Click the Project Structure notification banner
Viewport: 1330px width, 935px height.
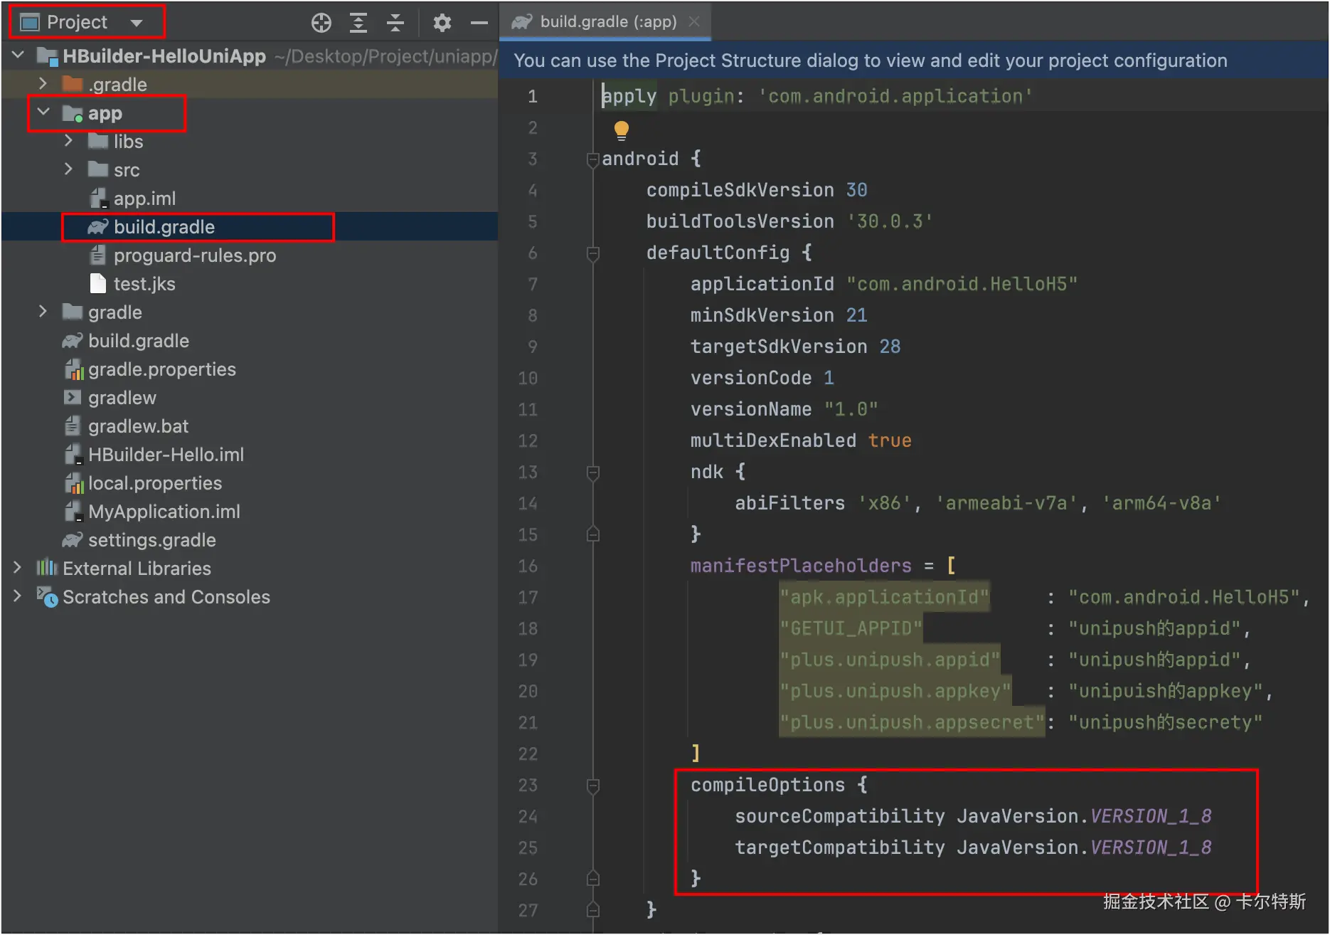click(x=914, y=60)
